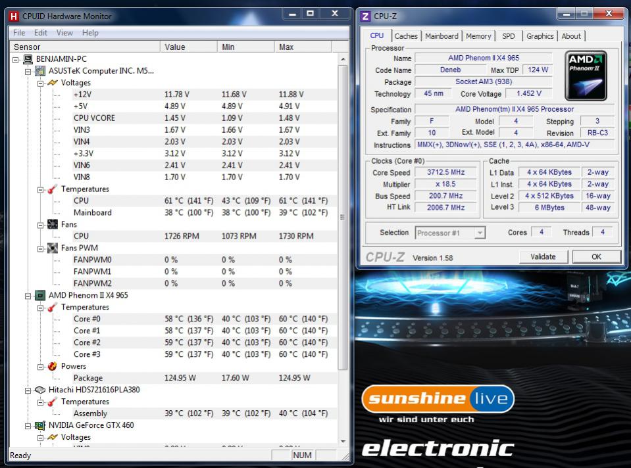Click the Hitachi hard drive icon

pos(40,390)
